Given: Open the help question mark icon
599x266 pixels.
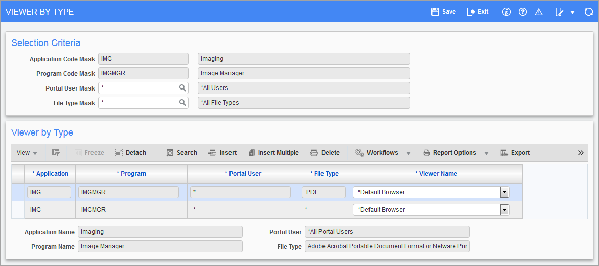Looking at the screenshot, I should pyautogui.click(x=523, y=12).
